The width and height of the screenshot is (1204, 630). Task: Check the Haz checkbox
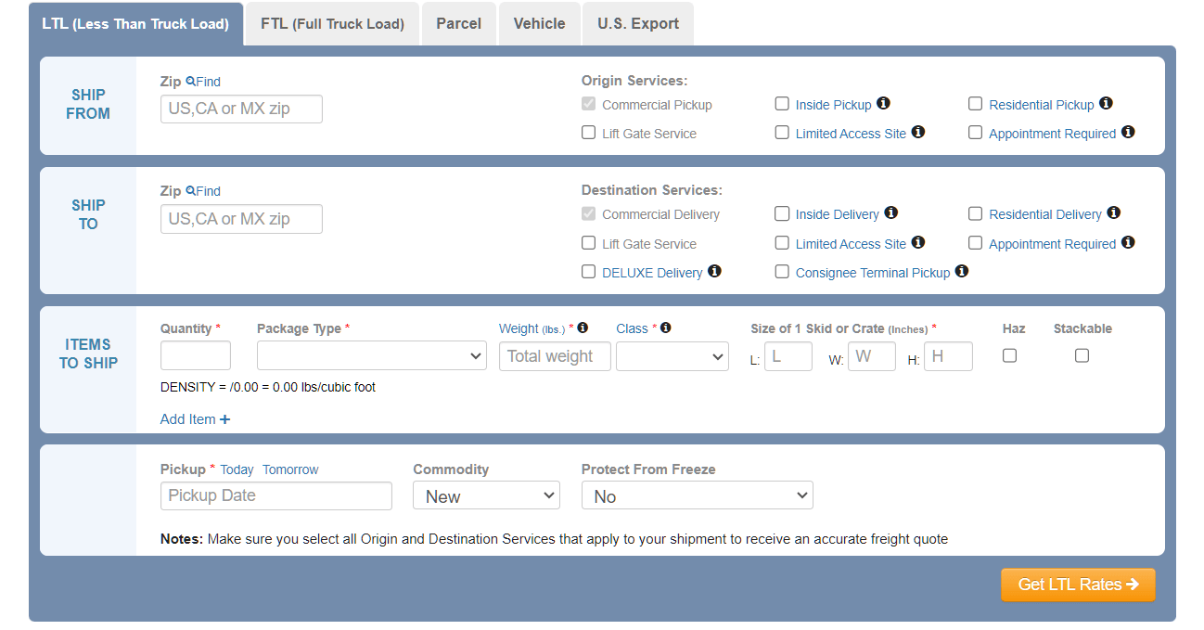[x=1009, y=354]
